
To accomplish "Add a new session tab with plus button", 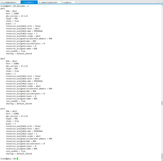I will point(77,2).
